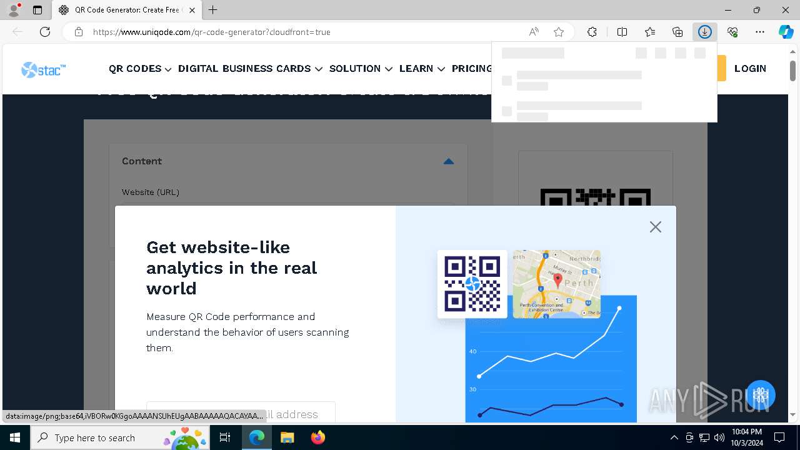The height and width of the screenshot is (450, 800).
Task: Open Firefox from taskbar
Action: coord(317,437)
